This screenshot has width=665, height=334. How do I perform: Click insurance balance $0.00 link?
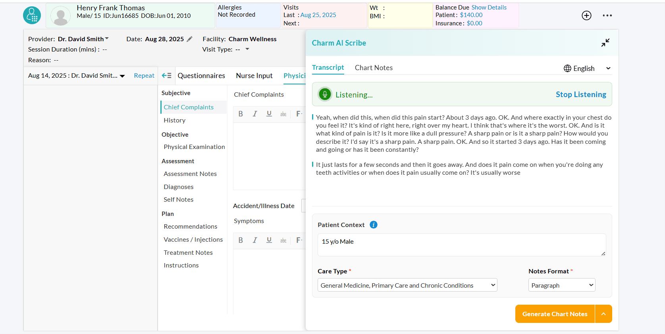pos(474,23)
